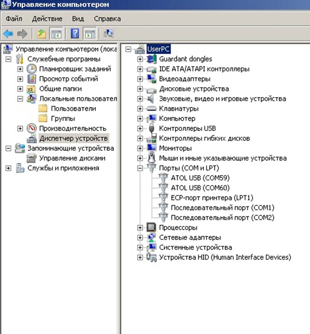Image resolution: width=310 pixels, height=334 pixels.
Task: Select the UserPC computer name
Action: point(158,49)
